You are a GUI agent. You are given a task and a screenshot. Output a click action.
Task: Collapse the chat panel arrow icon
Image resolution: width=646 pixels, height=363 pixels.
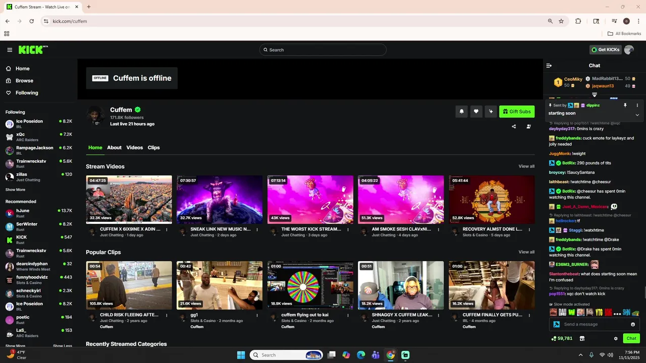pyautogui.click(x=549, y=66)
